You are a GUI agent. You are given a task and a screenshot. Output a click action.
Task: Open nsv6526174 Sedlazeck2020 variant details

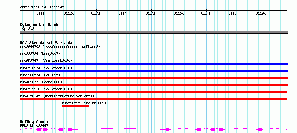click(x=46, y=68)
